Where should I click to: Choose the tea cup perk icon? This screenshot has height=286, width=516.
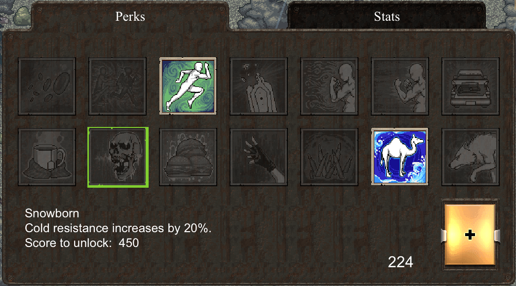tap(47, 157)
